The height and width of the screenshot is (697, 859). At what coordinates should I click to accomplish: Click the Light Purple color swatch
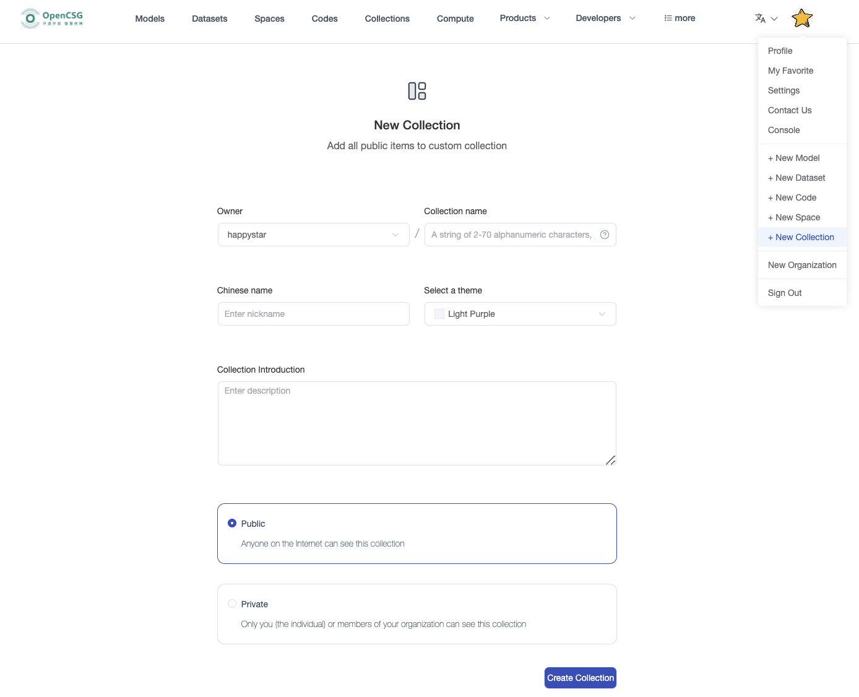tap(439, 314)
